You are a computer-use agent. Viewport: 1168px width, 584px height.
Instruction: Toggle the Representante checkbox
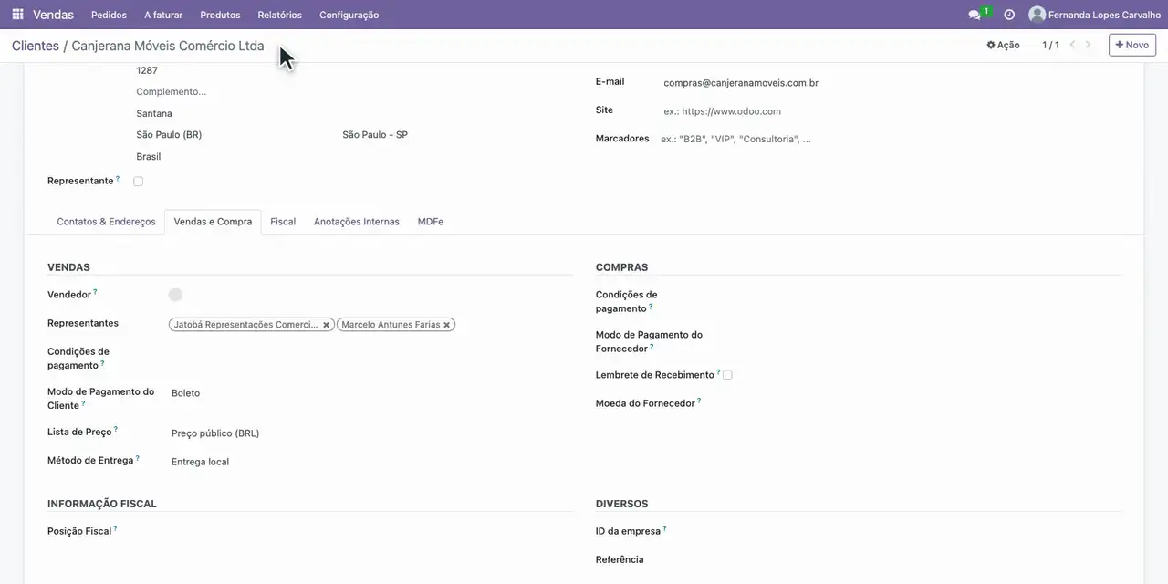pyautogui.click(x=139, y=182)
